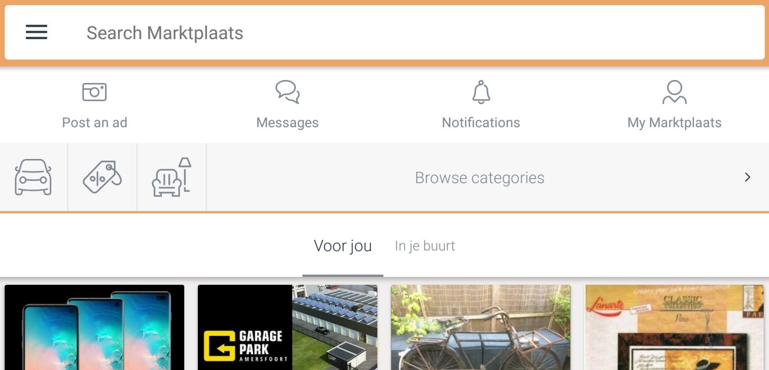Expand Browse categories with the chevron arrow
769x370 pixels.
(747, 177)
